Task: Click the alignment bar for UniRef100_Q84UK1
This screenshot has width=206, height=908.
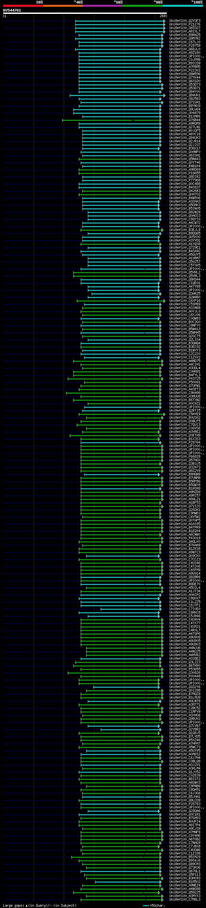Action: click(x=117, y=95)
